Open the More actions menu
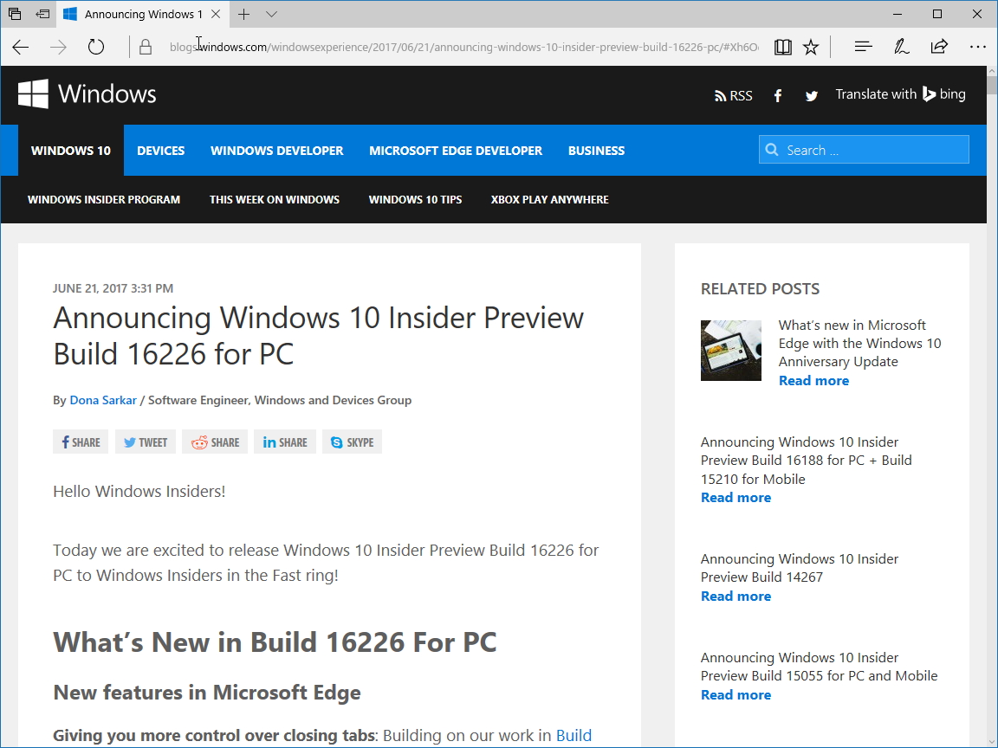 (978, 47)
